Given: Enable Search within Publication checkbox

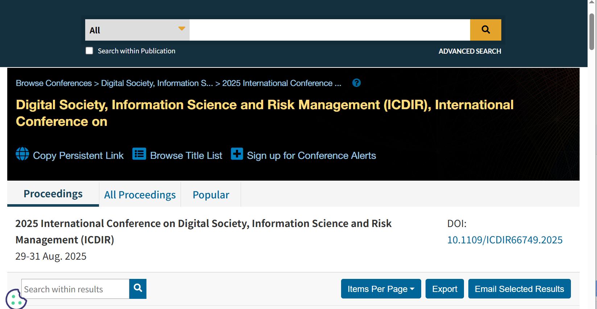Looking at the screenshot, I should 90,51.
